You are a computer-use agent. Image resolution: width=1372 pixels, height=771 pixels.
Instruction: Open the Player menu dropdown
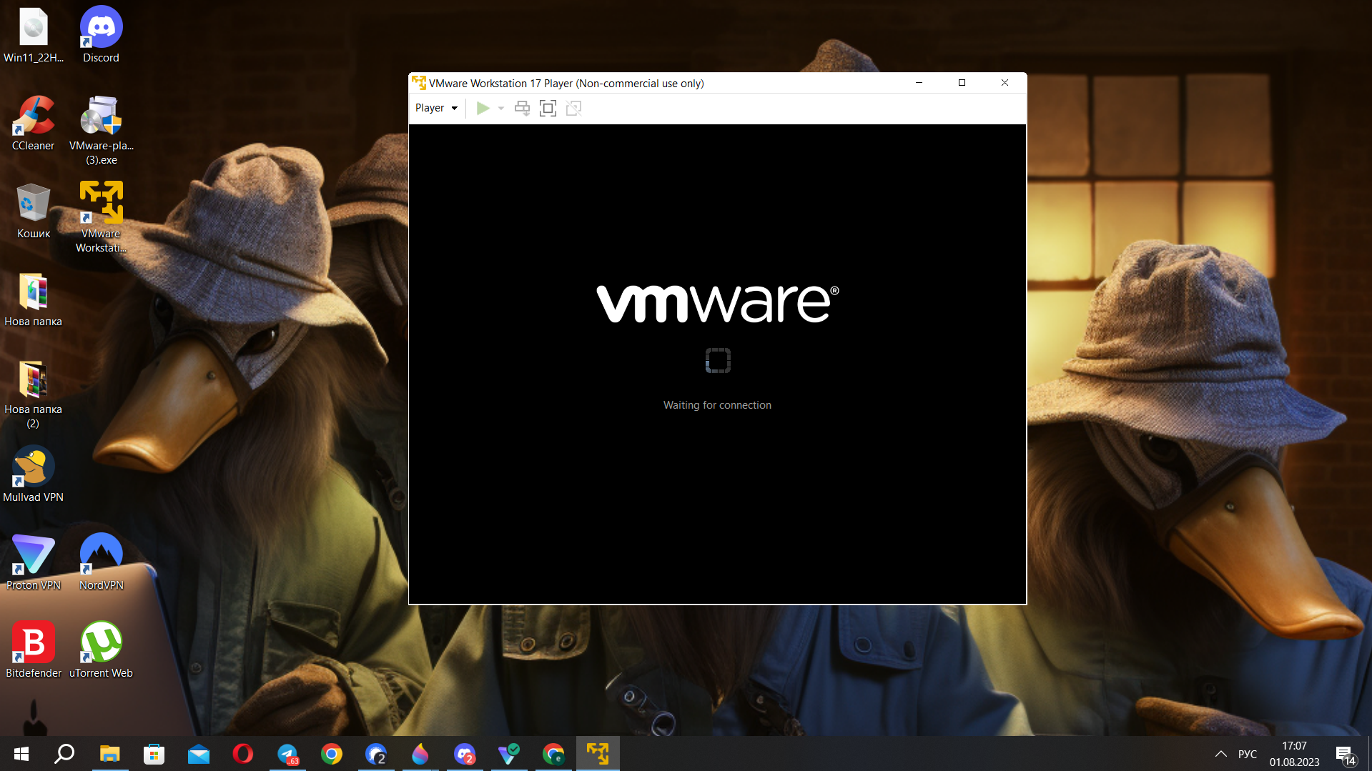(436, 108)
